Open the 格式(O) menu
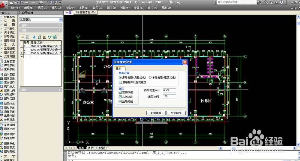300x161 pixels. [x=70, y=7]
